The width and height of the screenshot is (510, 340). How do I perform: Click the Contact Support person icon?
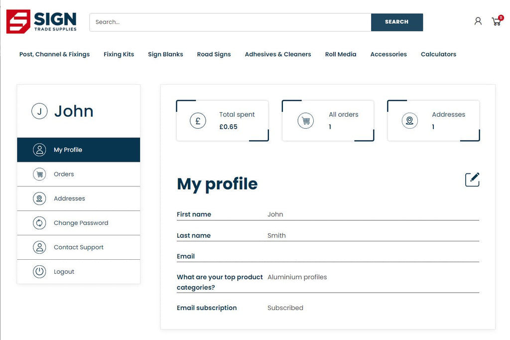[x=39, y=247]
